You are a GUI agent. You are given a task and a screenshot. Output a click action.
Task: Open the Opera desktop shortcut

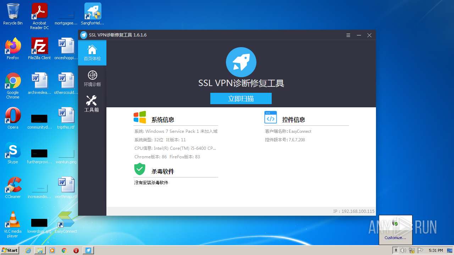(13, 118)
